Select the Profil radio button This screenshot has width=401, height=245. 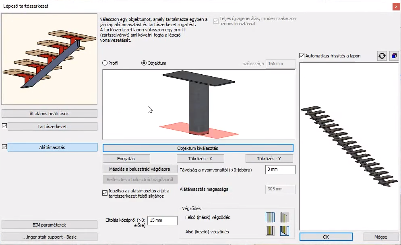click(x=105, y=63)
